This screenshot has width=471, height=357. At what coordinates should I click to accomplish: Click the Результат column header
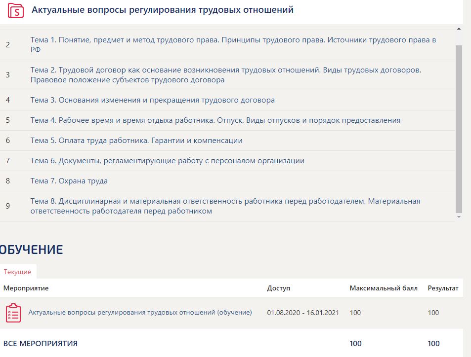(x=443, y=288)
